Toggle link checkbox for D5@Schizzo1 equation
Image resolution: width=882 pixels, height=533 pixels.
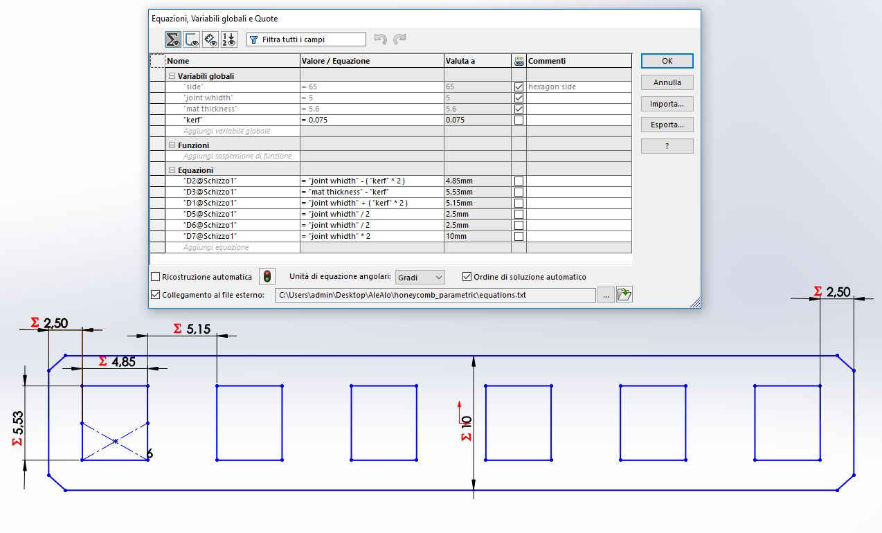click(x=519, y=214)
